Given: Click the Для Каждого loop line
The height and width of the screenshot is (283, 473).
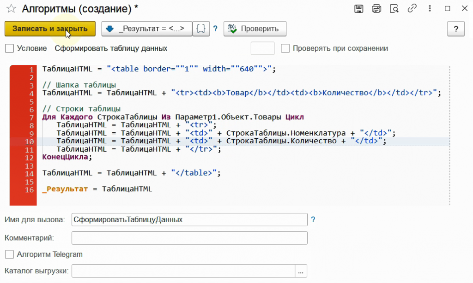Looking at the screenshot, I should (173, 117).
